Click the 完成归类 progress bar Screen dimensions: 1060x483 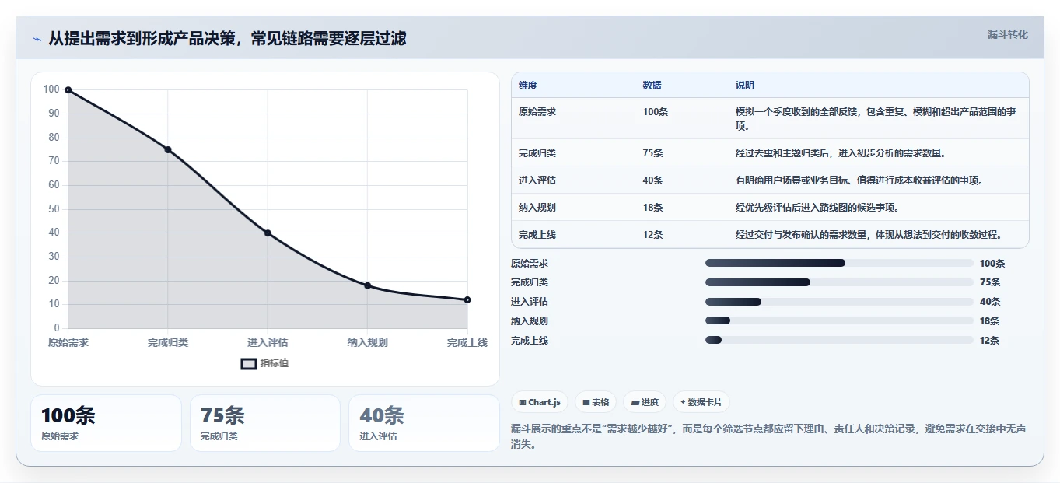pos(839,282)
